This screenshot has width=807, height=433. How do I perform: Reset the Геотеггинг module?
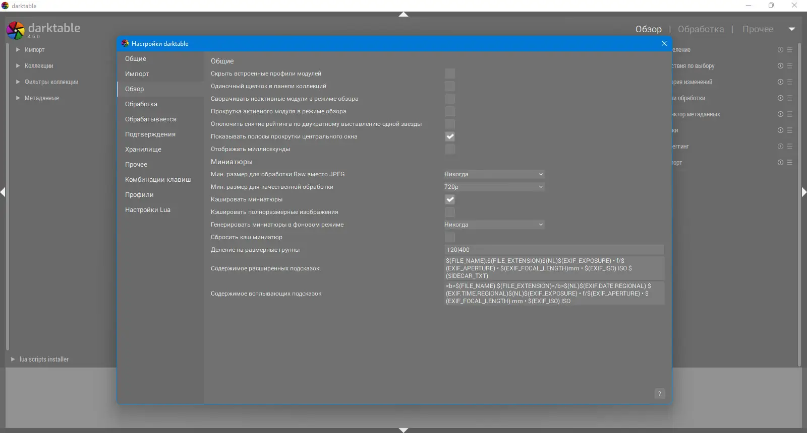tap(780, 147)
